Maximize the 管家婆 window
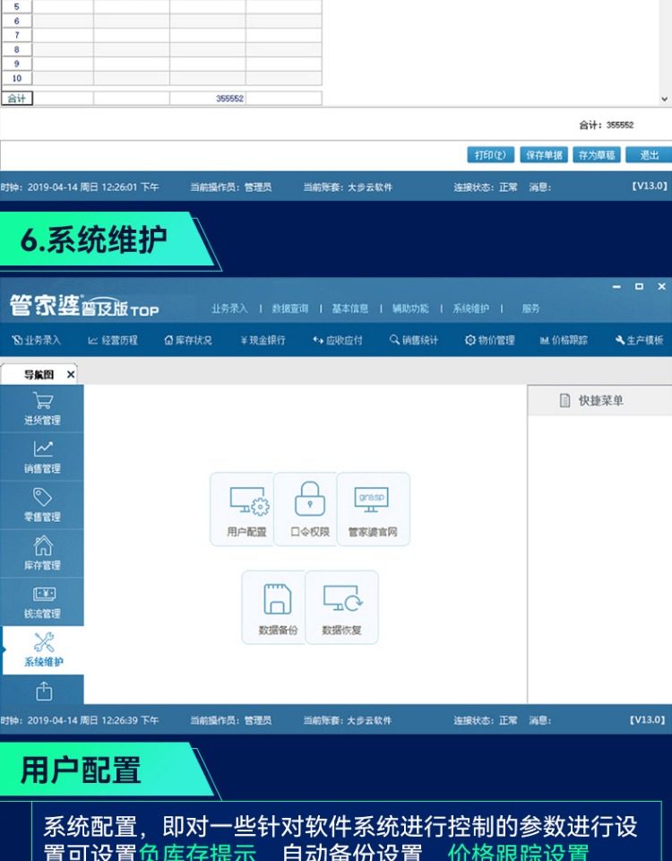Image resolution: width=672 pixels, height=861 pixels. [x=639, y=287]
